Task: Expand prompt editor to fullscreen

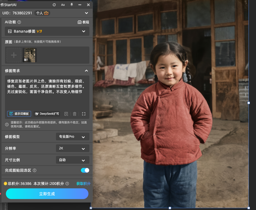Action: click(84, 114)
